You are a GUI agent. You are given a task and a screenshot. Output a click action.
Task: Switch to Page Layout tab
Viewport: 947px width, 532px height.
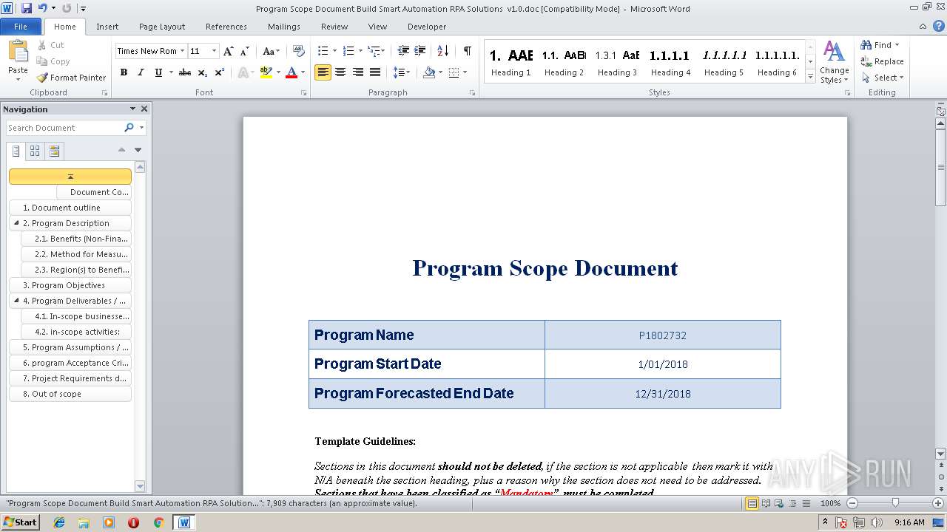point(162,27)
